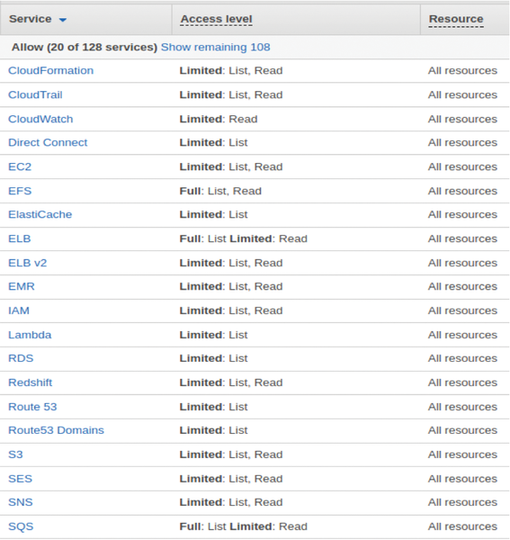Select 'All resources' in the Redshift row

pyautogui.click(x=462, y=382)
